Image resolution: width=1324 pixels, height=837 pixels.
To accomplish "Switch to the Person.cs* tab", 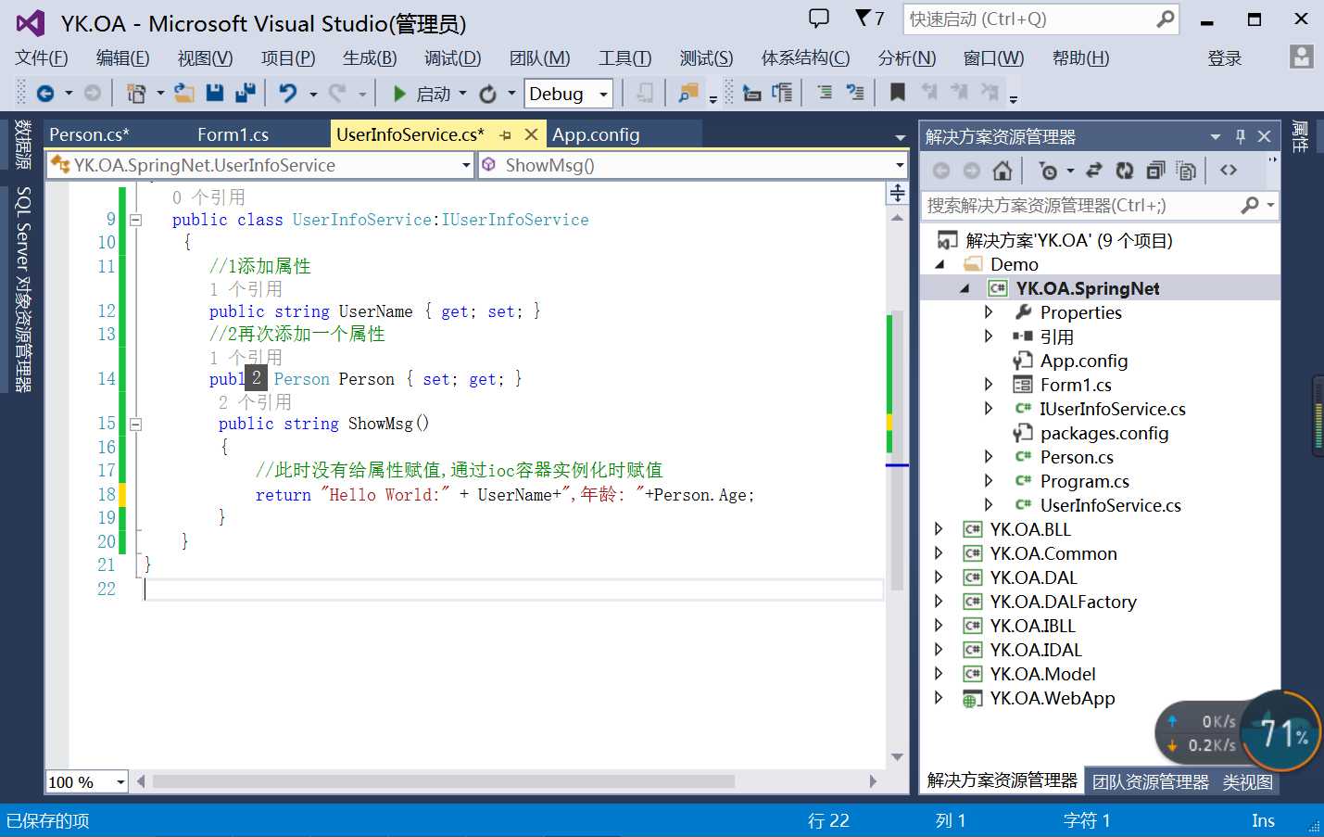I will click(x=89, y=134).
